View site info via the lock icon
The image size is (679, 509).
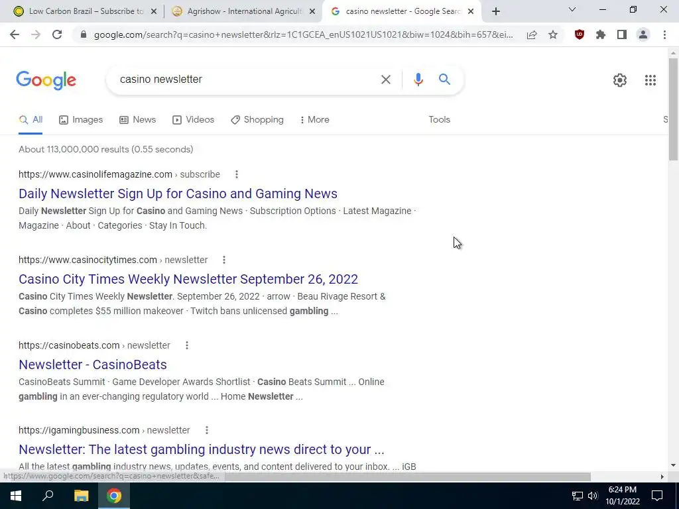[x=84, y=34]
